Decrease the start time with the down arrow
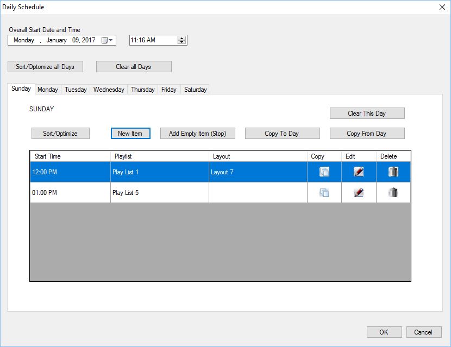The width and height of the screenshot is (451, 347). (182, 42)
